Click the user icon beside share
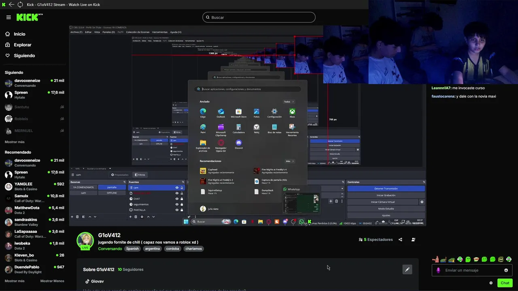The height and width of the screenshot is (291, 518). [x=413, y=240]
